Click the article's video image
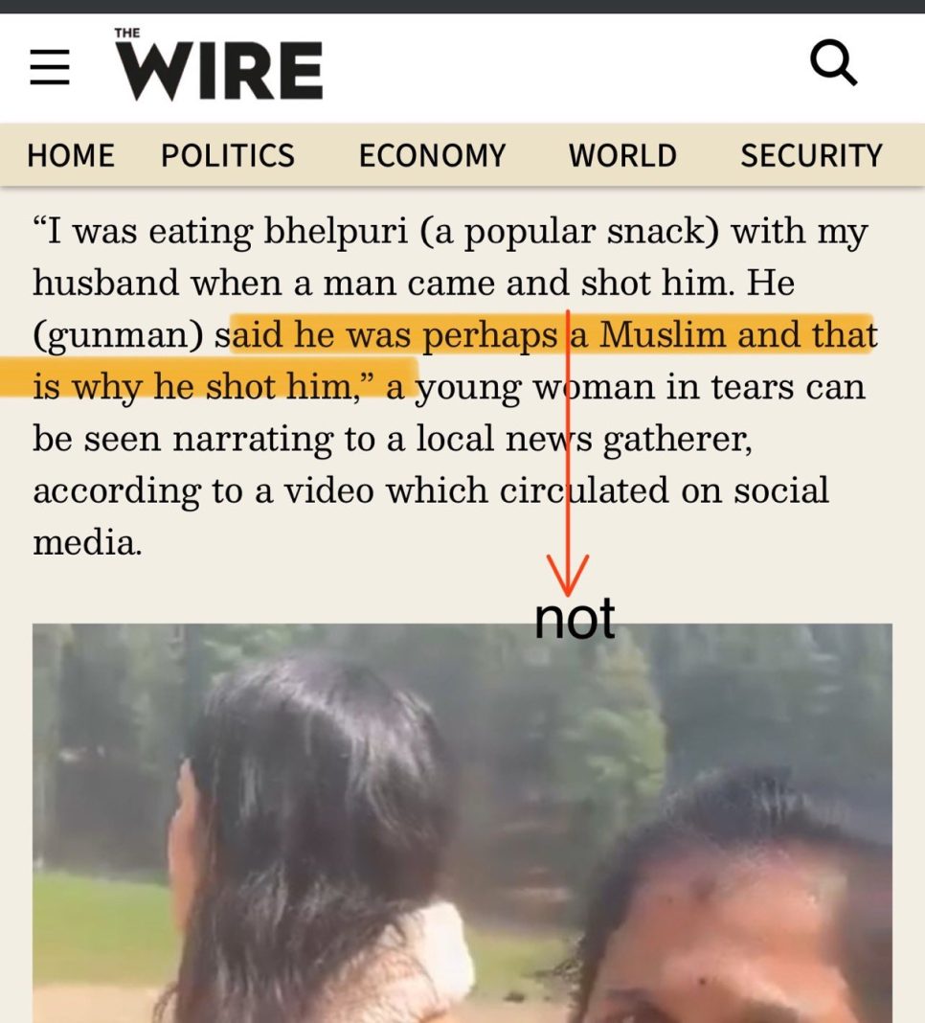Image resolution: width=925 pixels, height=1023 pixels. click(x=462, y=823)
